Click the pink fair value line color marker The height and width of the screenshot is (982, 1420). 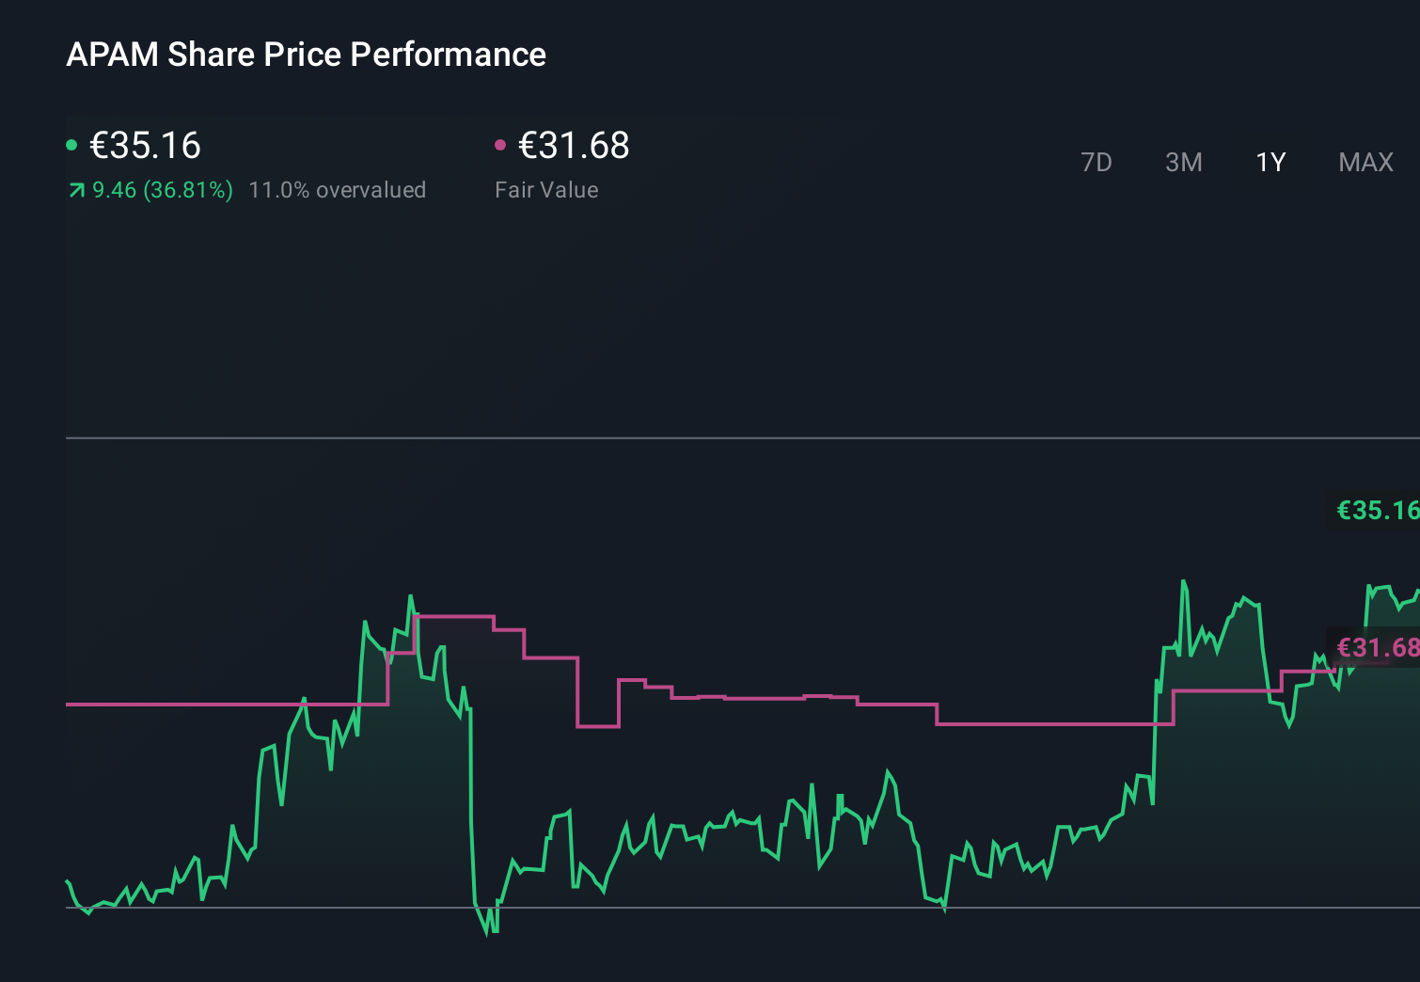coord(501,144)
